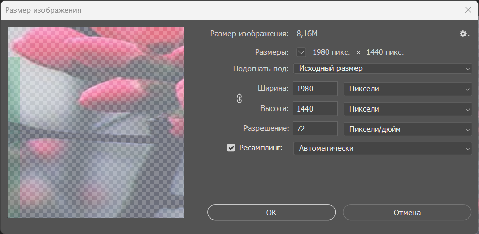Viewport: 479px width, 234px height.
Task: Confirm with the OK button
Action: tap(271, 212)
